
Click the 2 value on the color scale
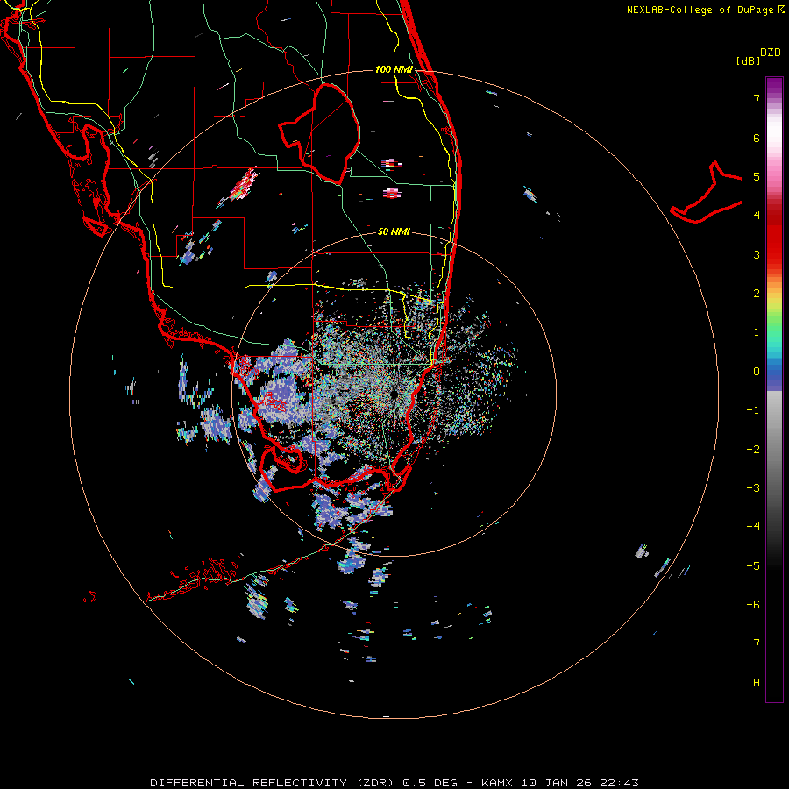757,294
